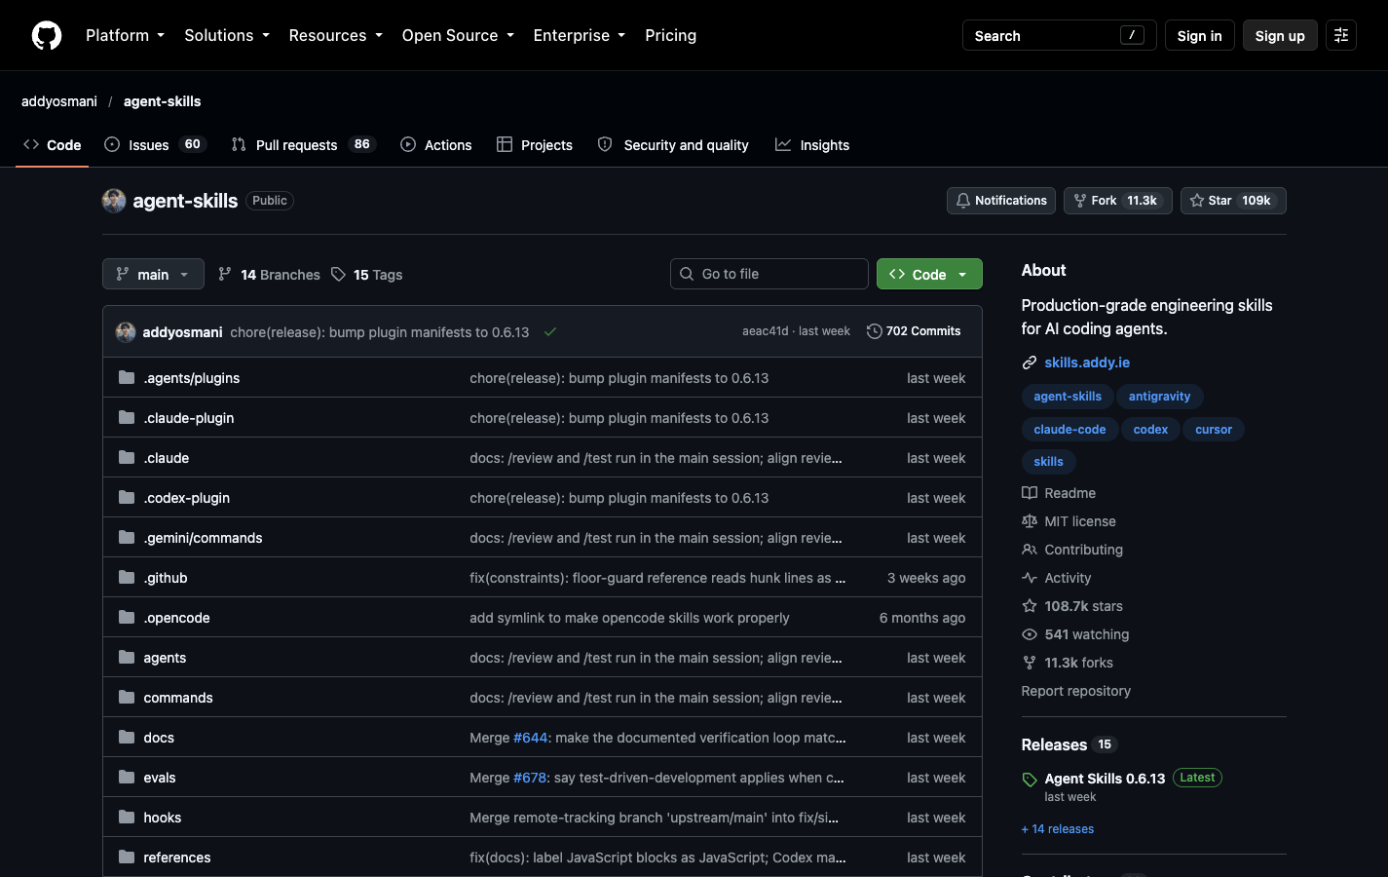
Task: Expand the Solutions menu
Action: (227, 35)
